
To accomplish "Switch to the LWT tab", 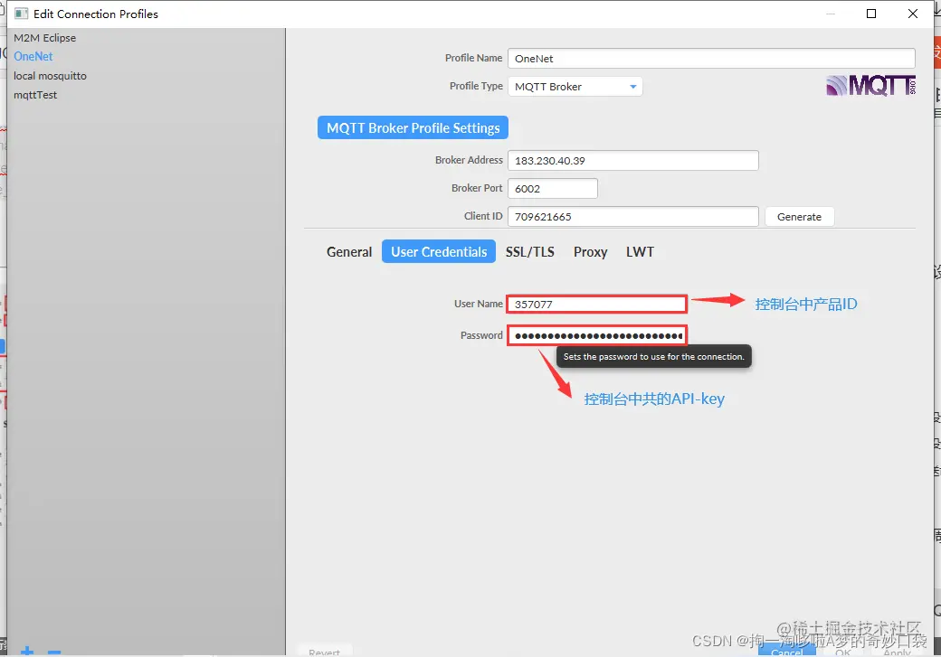I will pos(640,252).
